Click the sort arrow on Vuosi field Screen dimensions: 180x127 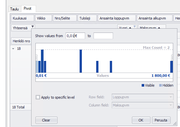tap(130, 28)
